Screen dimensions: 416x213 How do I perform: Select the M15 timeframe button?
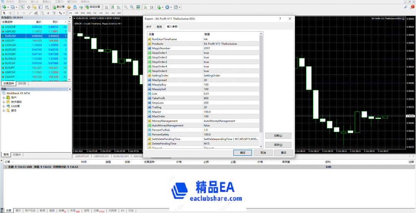pyautogui.click(x=83, y=13)
